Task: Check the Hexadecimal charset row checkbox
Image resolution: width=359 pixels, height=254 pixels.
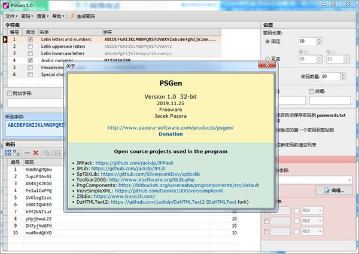Action: tap(30, 67)
